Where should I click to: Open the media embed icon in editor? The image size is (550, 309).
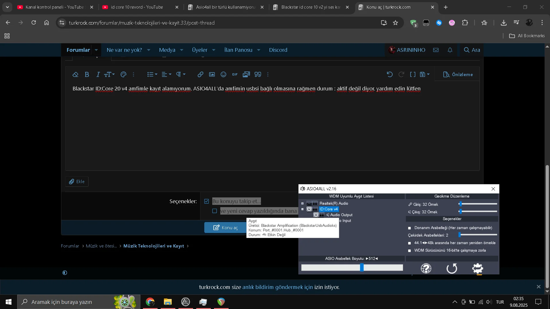[x=246, y=74]
